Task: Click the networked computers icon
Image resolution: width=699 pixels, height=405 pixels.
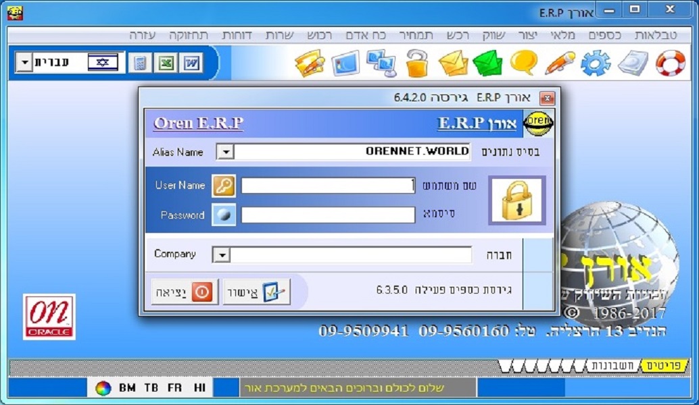Action: (x=381, y=63)
